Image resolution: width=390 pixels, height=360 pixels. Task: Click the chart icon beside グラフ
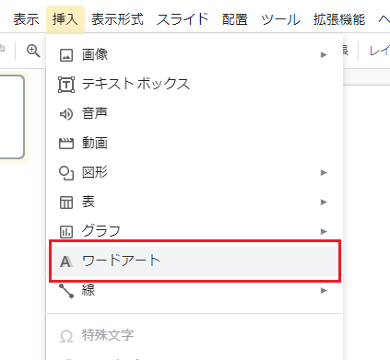tap(66, 232)
